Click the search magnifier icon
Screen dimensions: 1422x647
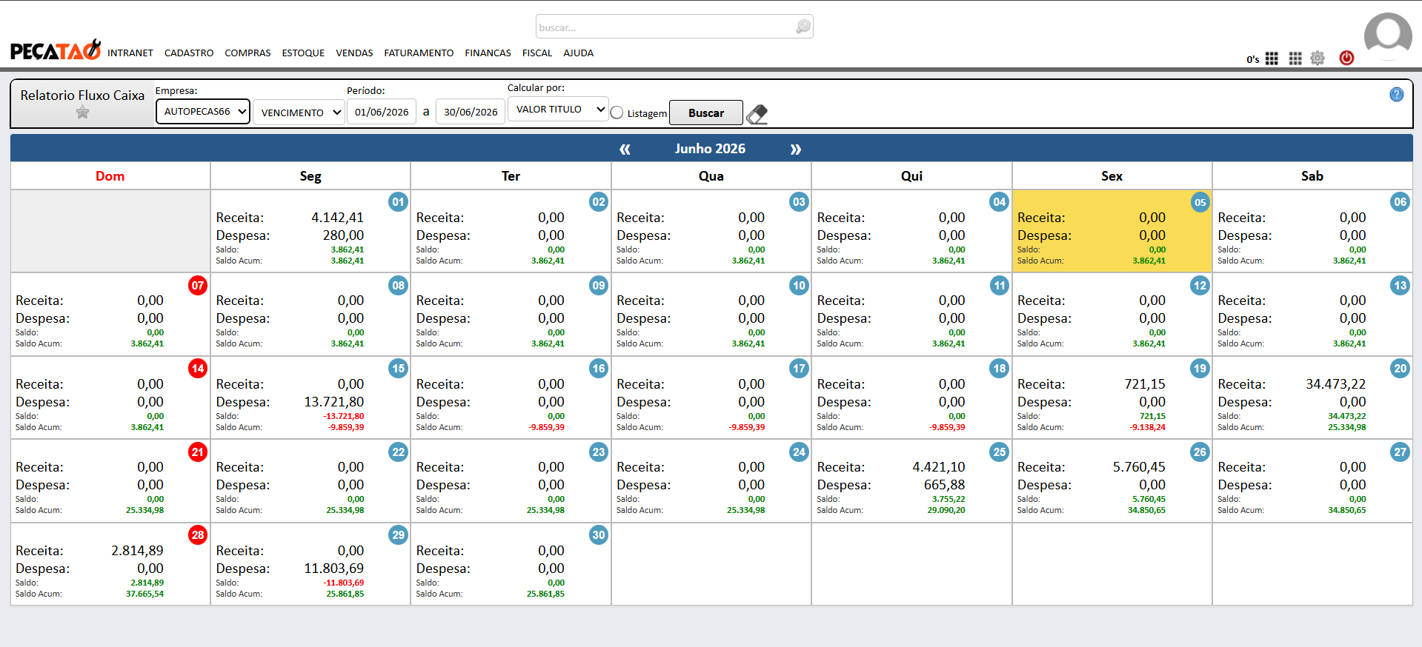point(803,27)
